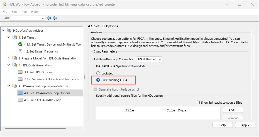The image size is (259, 137).
Task: Click the Help button at bottom
Action: 223,125
